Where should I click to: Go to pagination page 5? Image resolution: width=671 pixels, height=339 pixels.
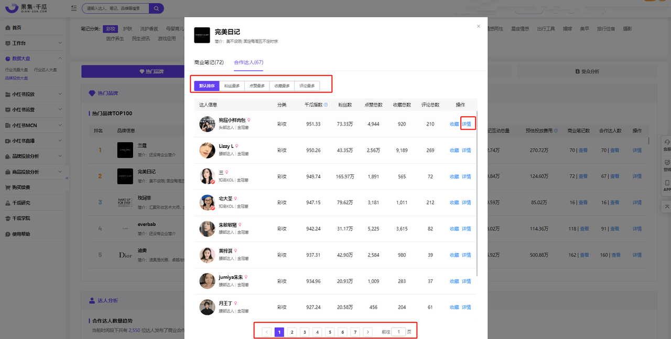click(x=330, y=332)
